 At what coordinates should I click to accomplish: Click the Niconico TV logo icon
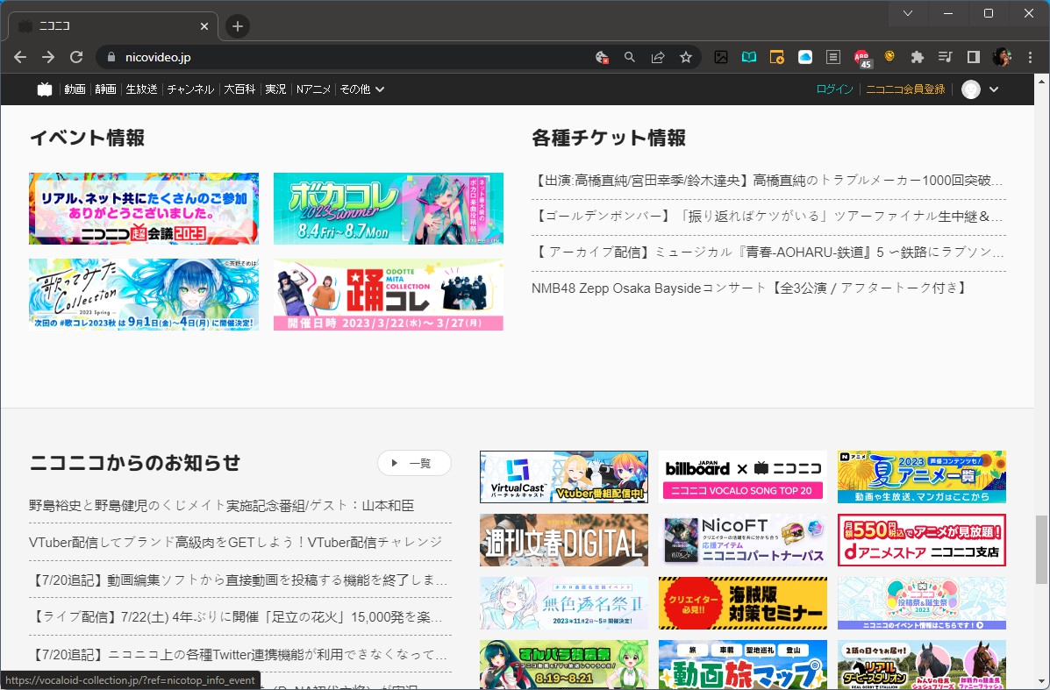(44, 89)
